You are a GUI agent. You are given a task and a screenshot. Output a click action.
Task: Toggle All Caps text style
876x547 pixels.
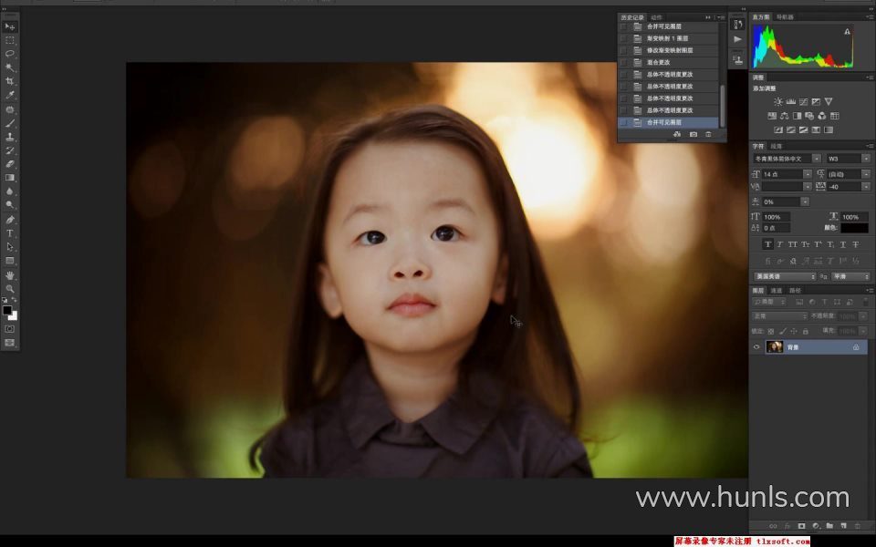pos(792,244)
